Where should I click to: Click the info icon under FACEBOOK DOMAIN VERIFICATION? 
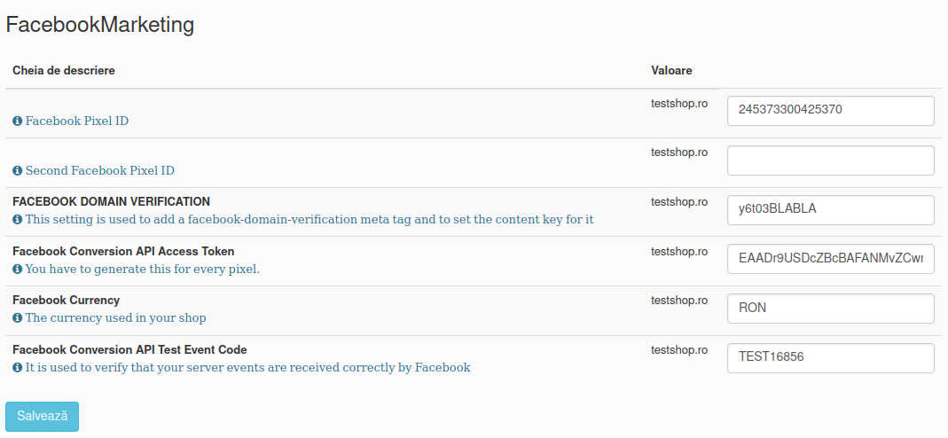coord(18,219)
